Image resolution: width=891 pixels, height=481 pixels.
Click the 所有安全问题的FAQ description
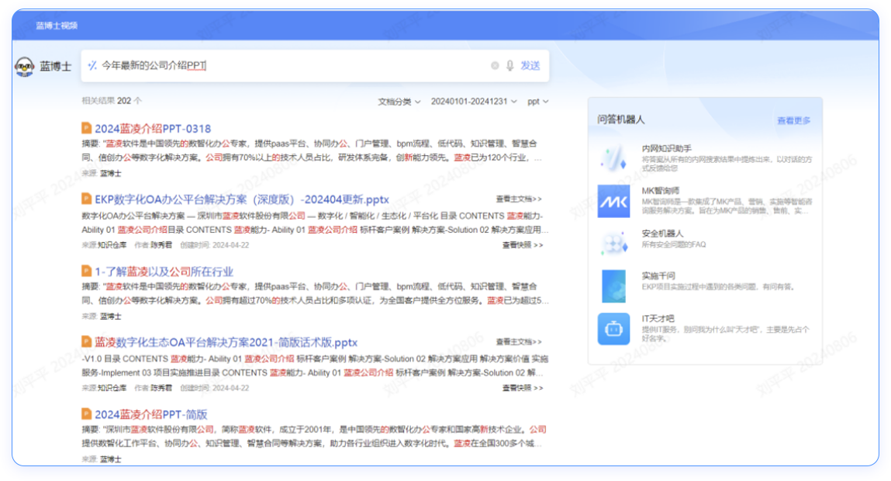674,244
